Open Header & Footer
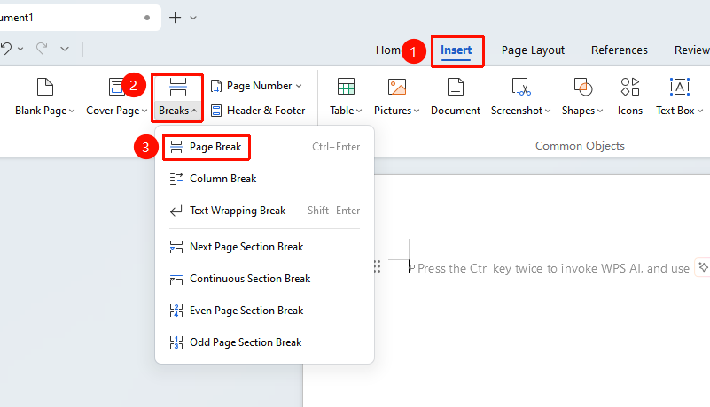Screen dimensions: 710x407 [x=258, y=111]
